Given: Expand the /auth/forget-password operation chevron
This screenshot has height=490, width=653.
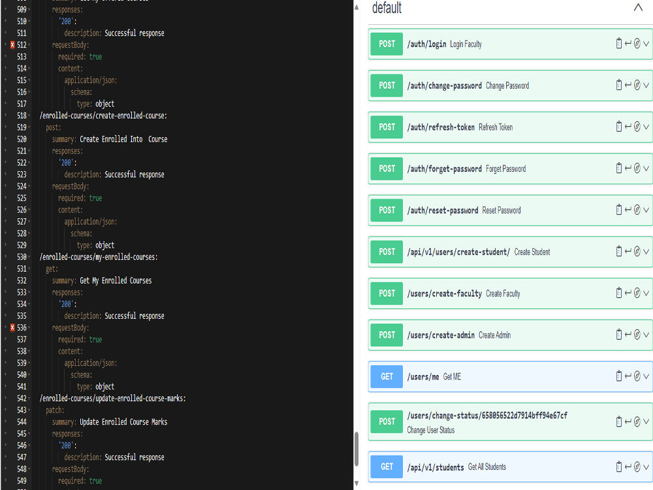Looking at the screenshot, I should point(646,169).
